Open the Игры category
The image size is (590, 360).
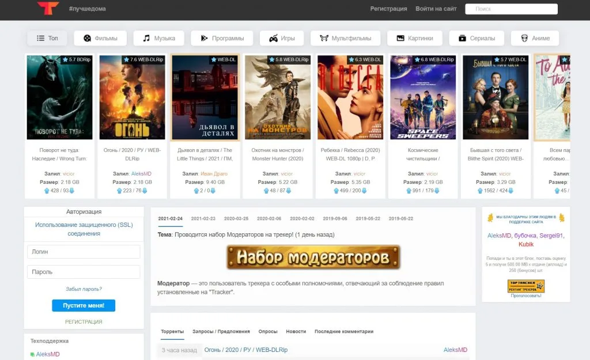coord(281,38)
